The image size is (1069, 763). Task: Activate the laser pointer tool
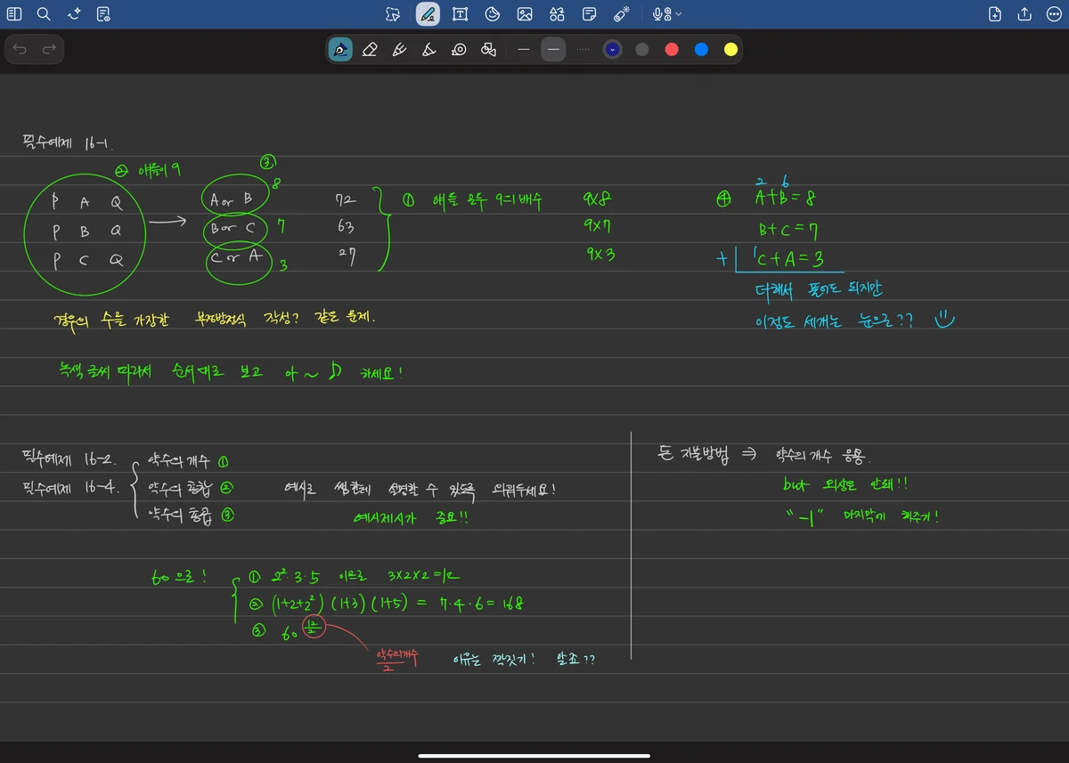click(x=622, y=14)
